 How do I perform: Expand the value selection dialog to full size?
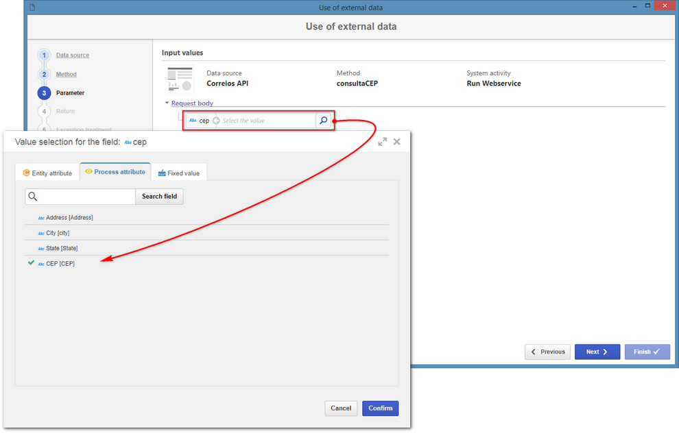coord(383,142)
